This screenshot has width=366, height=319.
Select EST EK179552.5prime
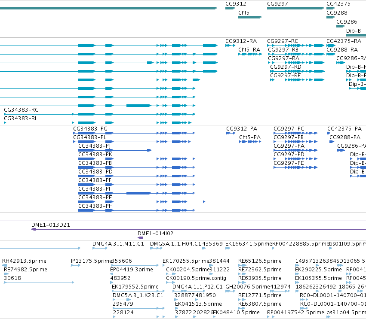138,291
